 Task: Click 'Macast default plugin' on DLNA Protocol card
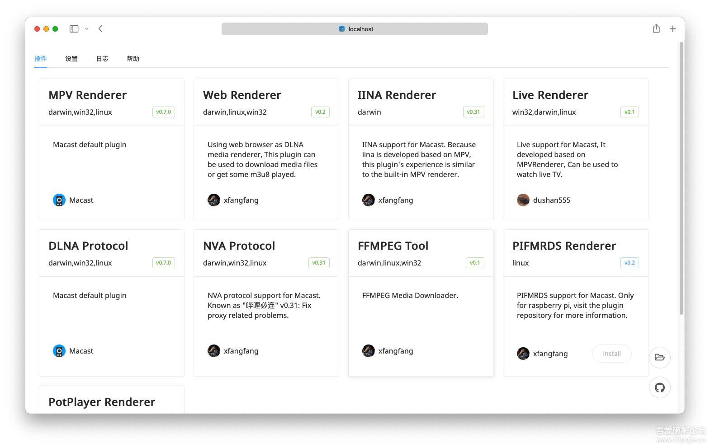(90, 295)
